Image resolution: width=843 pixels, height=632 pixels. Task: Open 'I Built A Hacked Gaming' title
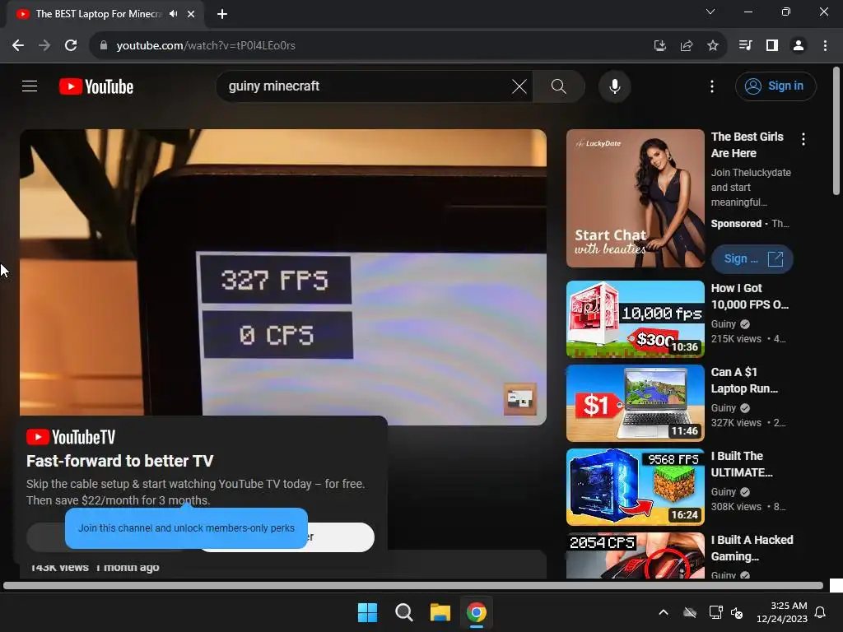coord(752,547)
